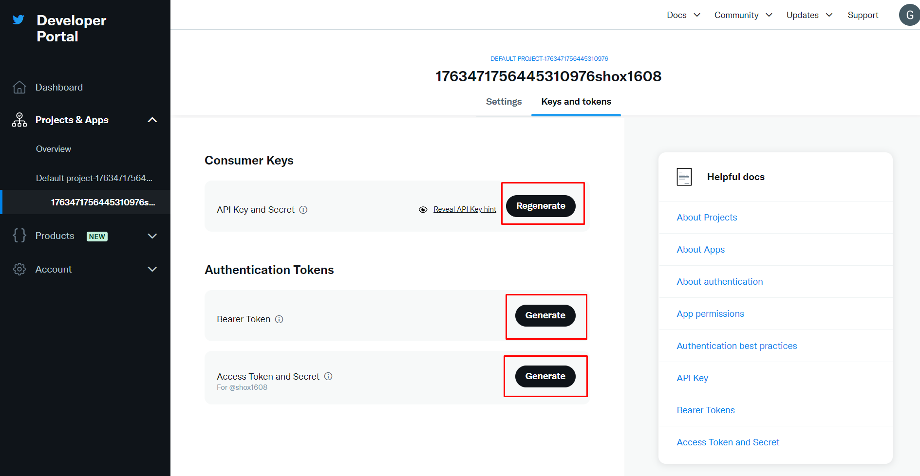Generate the Bearer Token

pyautogui.click(x=545, y=315)
